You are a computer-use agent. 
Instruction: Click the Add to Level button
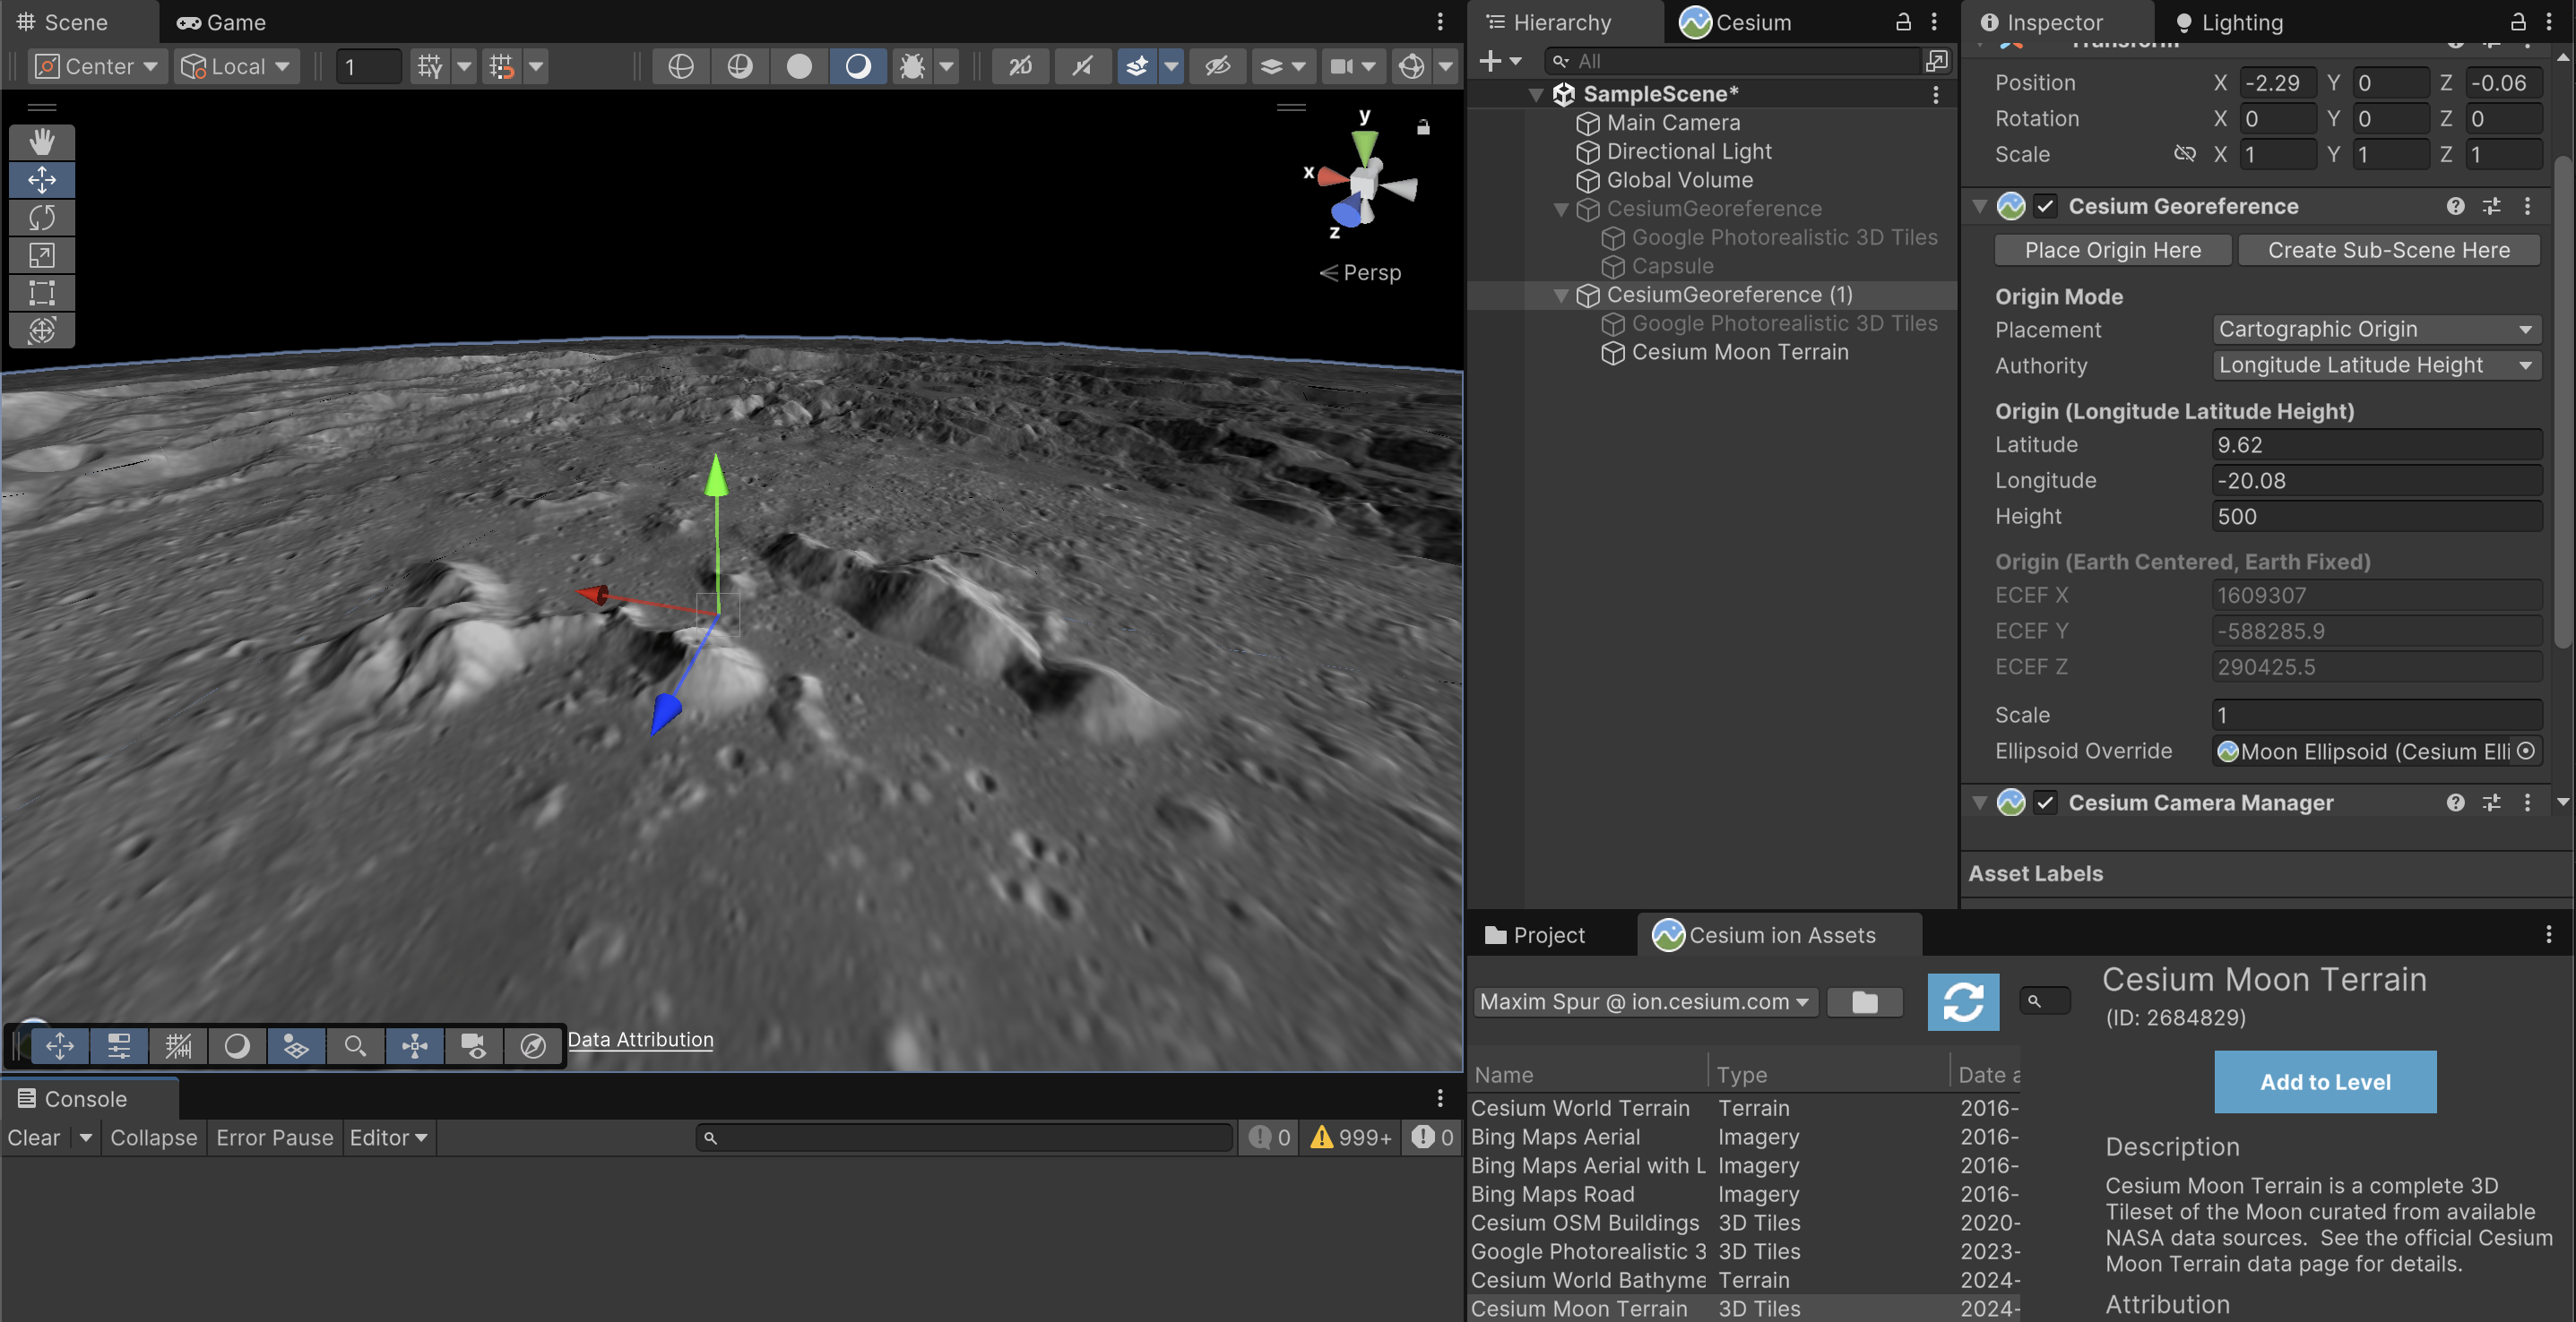coord(2325,1082)
